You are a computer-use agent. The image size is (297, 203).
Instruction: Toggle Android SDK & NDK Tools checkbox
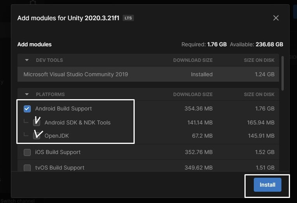(x=37, y=122)
